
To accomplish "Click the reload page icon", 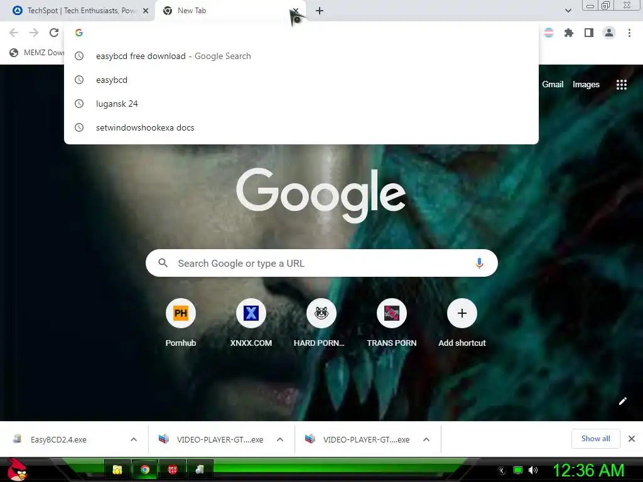I will point(54,33).
